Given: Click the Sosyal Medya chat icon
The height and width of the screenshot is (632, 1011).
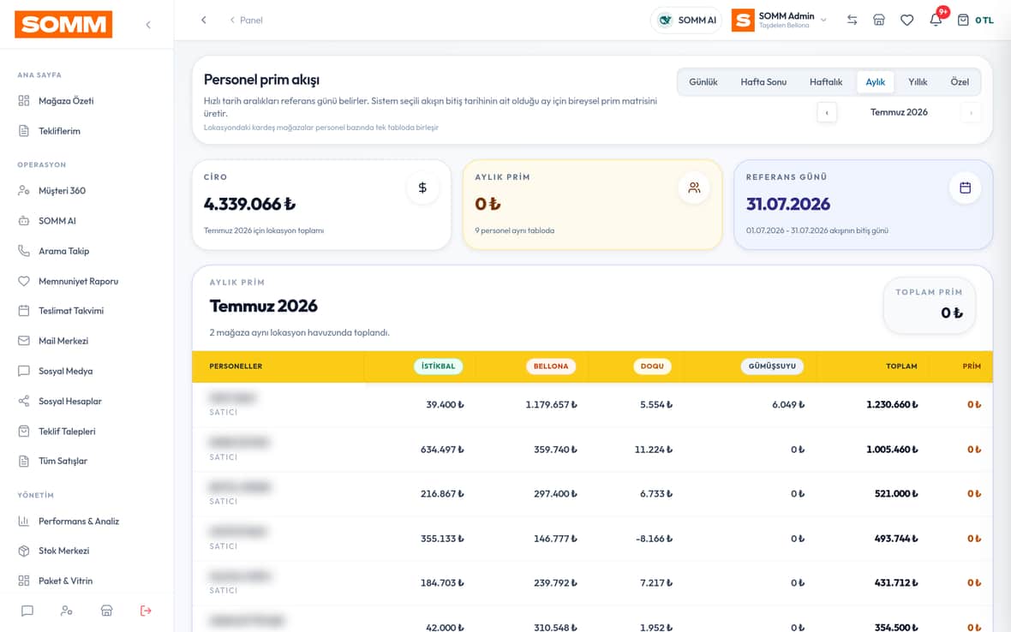Looking at the screenshot, I should [24, 371].
